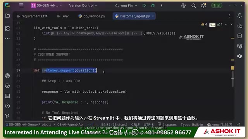Open the 00-GEN-AI project dropdown

pos(46,5)
